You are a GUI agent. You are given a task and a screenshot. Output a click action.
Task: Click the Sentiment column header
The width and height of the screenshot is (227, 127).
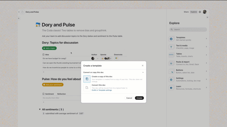[49, 94]
